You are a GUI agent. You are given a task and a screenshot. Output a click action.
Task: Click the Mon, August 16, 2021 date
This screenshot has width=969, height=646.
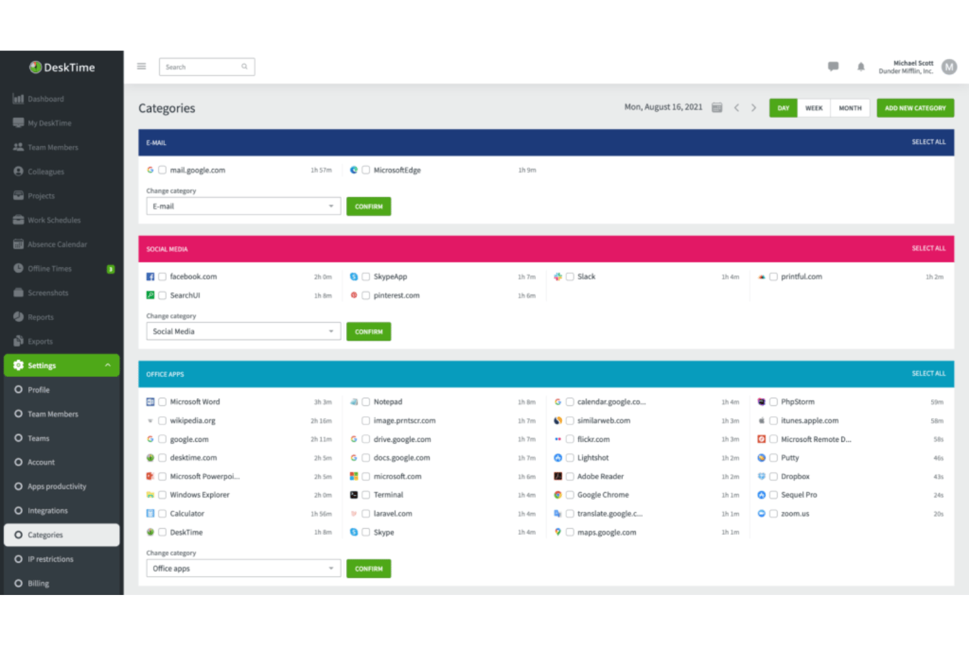[x=663, y=107]
